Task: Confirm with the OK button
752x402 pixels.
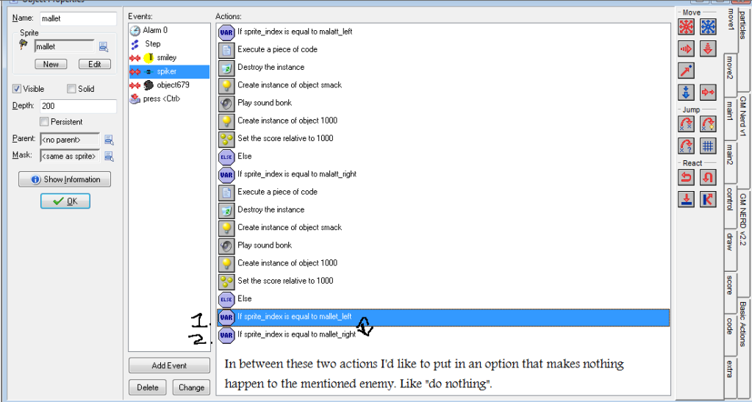Action: (x=65, y=201)
